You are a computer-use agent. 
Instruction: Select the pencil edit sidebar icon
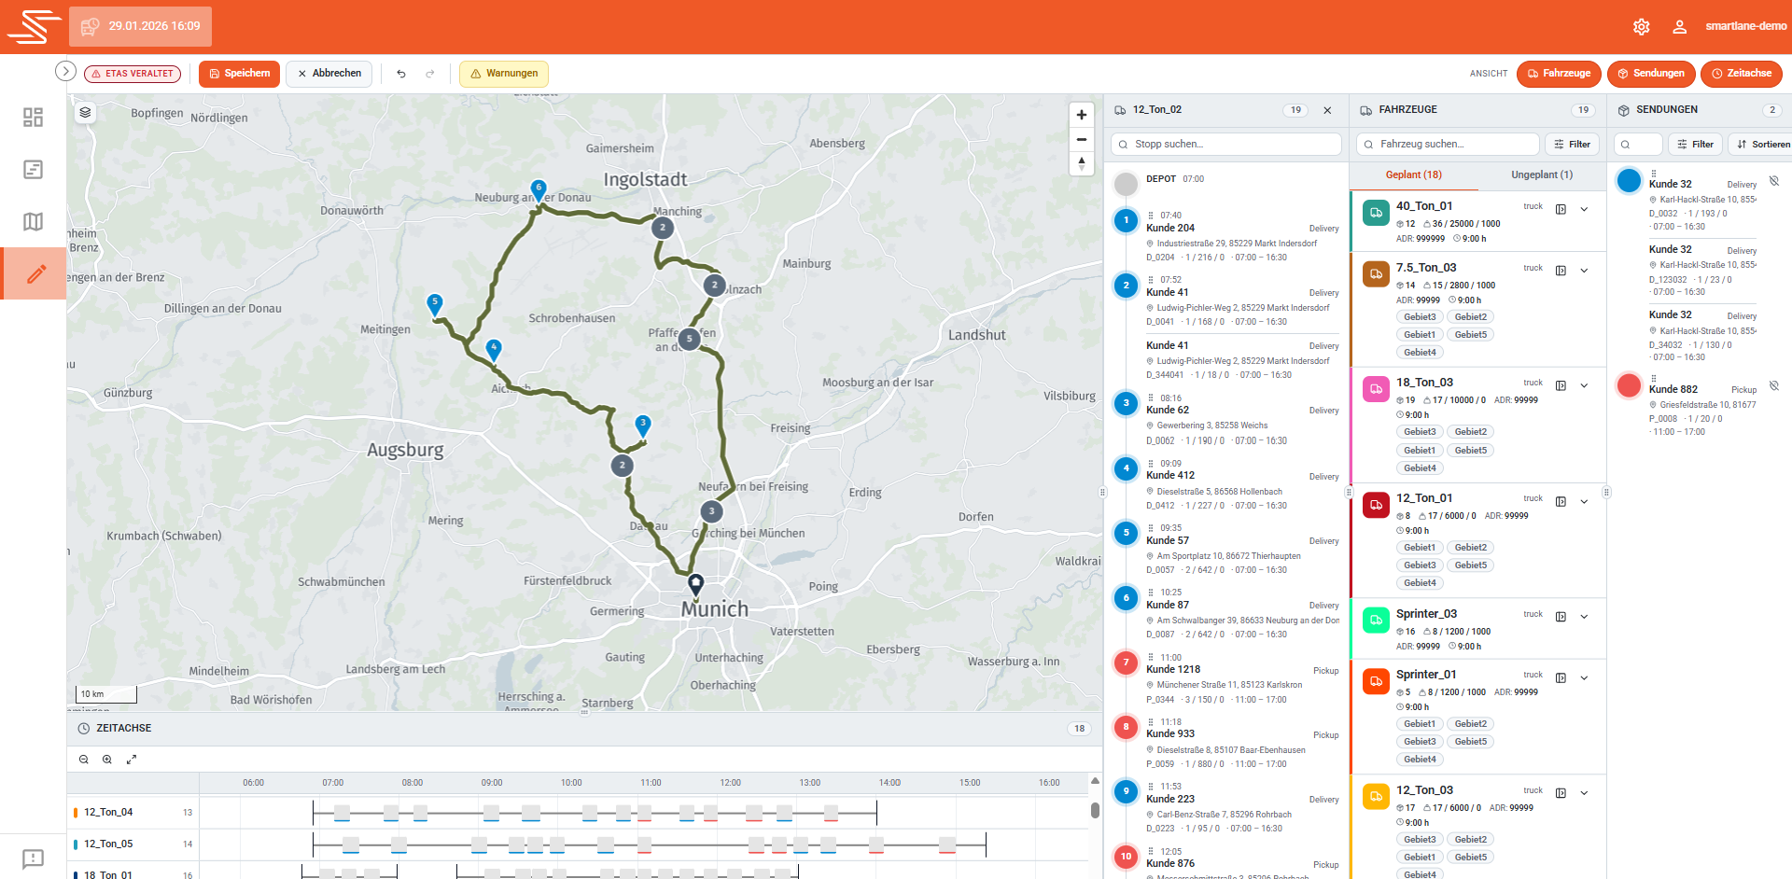[35, 273]
